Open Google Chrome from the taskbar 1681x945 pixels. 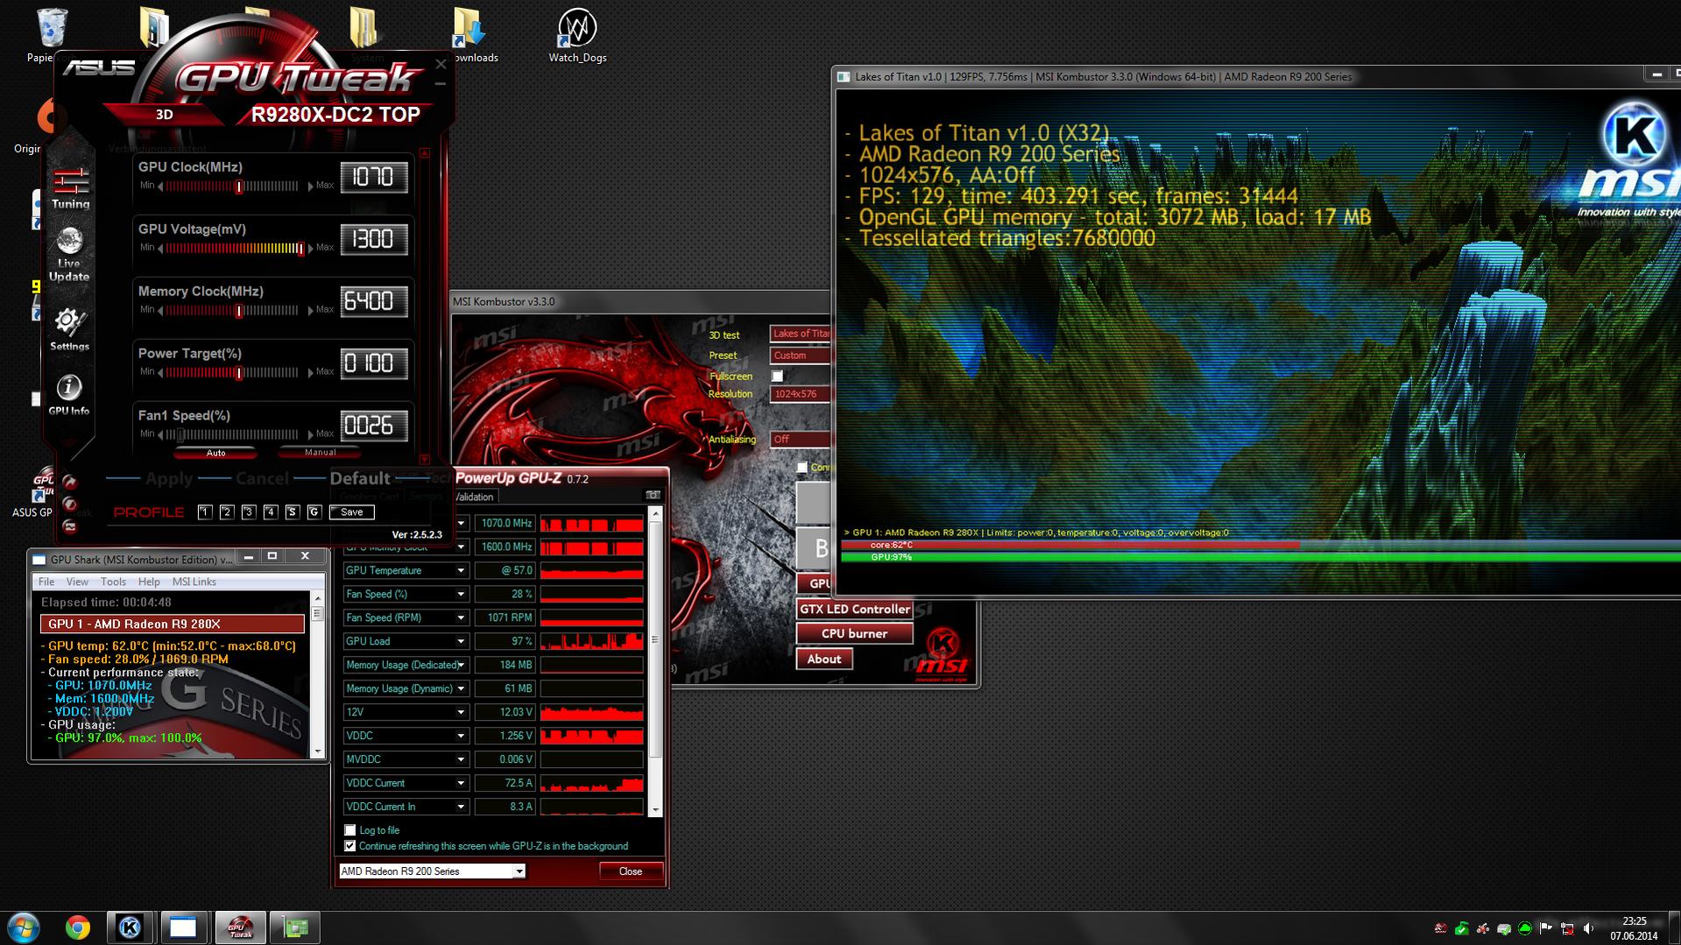(78, 927)
